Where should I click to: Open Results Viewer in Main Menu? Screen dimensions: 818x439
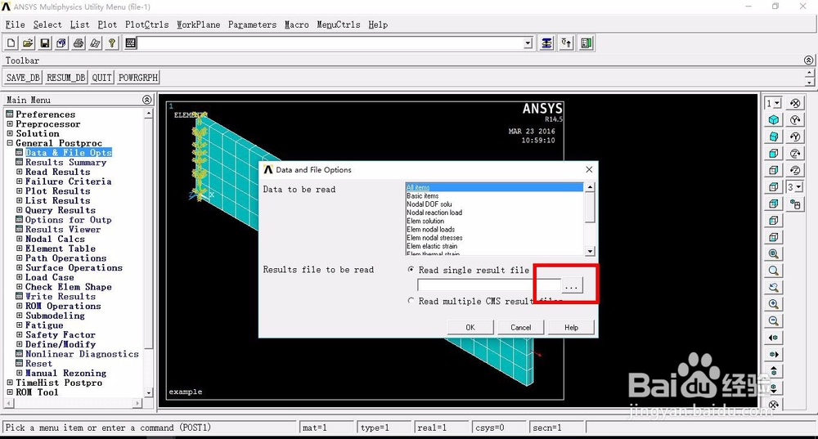pos(63,230)
